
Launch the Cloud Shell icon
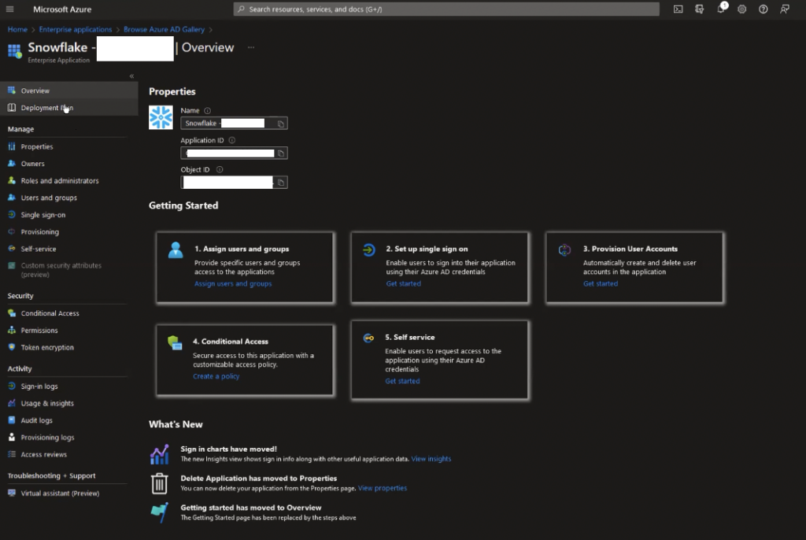[678, 9]
